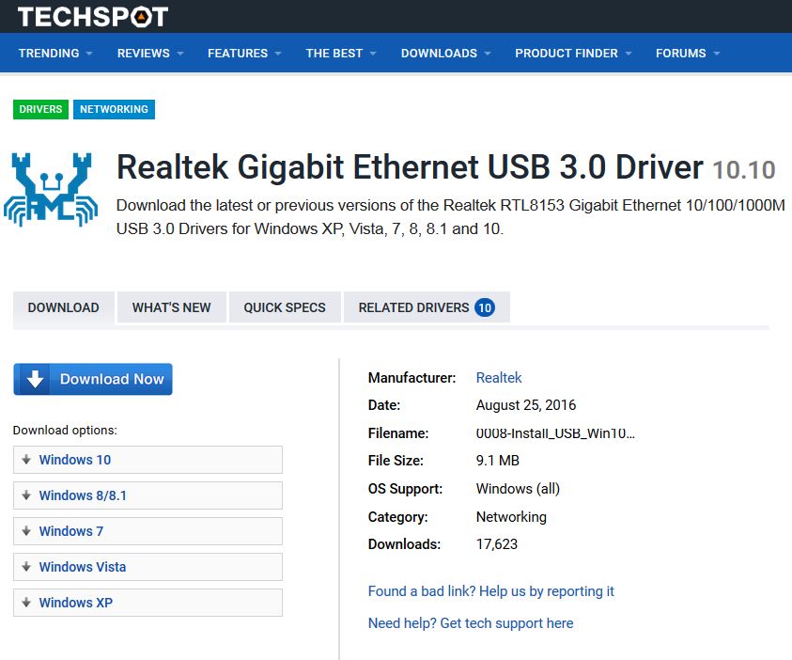Switch to the Quick Specs tab
This screenshot has width=792, height=660.
(x=285, y=307)
